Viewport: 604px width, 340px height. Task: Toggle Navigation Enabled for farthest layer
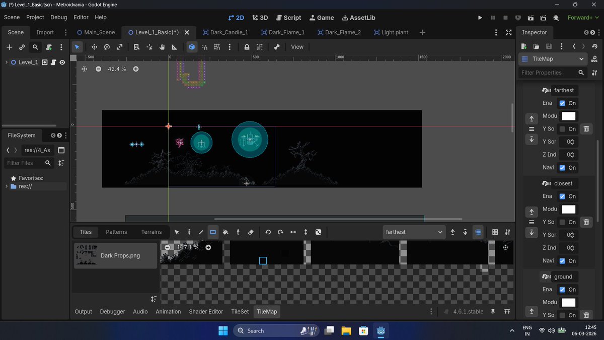(x=562, y=168)
